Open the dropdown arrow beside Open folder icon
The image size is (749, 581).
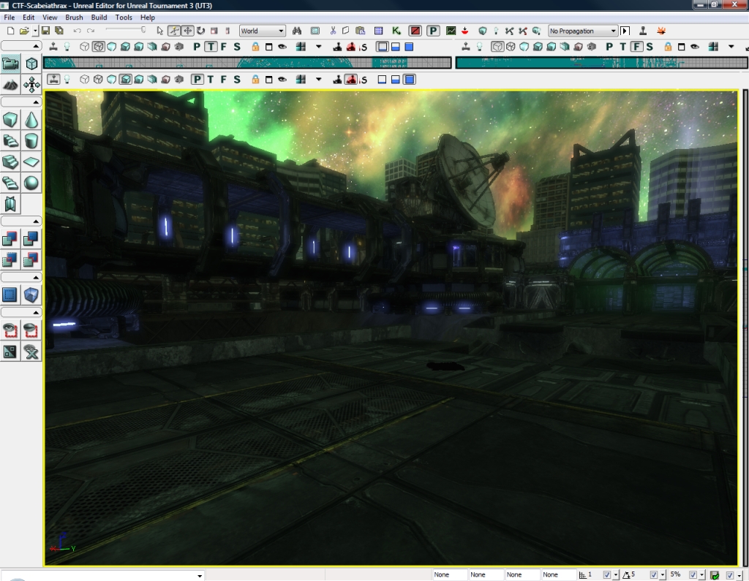pyautogui.click(x=35, y=31)
